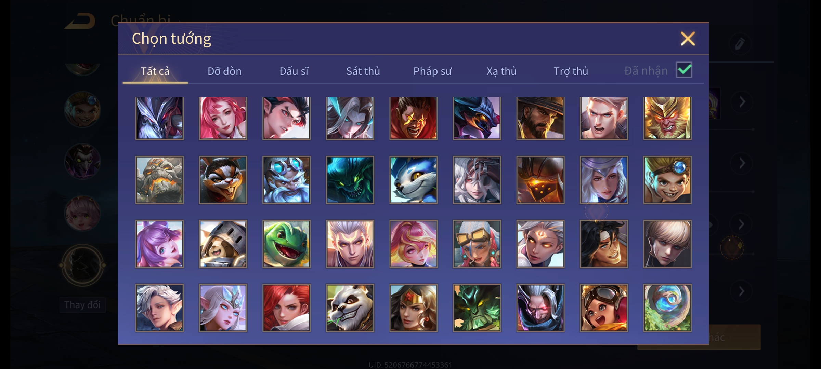Open the Đấu sĩ tab
This screenshot has width=821, height=369.
(x=294, y=71)
